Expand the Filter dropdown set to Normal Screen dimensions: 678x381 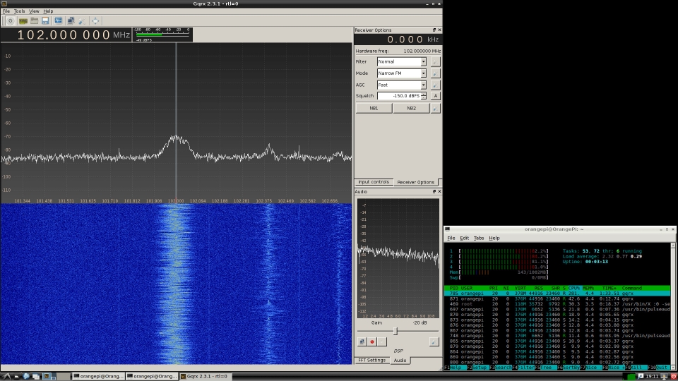401,62
